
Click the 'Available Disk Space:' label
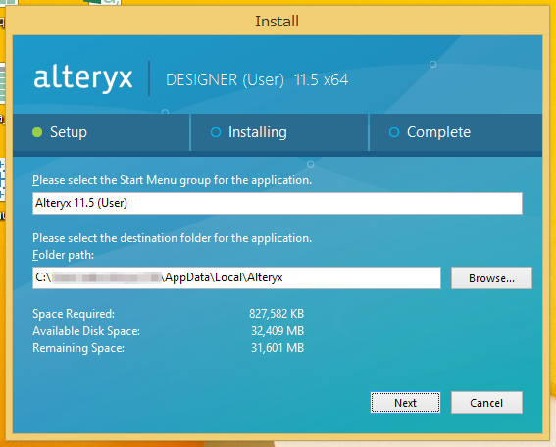(x=86, y=331)
